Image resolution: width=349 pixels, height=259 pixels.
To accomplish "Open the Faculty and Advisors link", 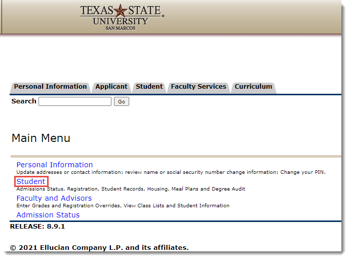I will (x=54, y=198).
